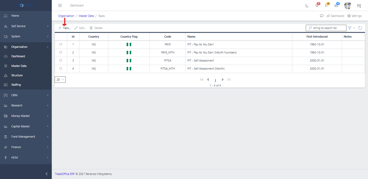The width and height of the screenshot is (368, 179).
Task: Open the chat comment icon
Action: 322,16
